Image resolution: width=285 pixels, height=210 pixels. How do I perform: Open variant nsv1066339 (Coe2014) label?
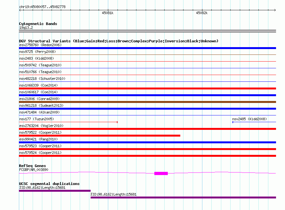point(38,85)
